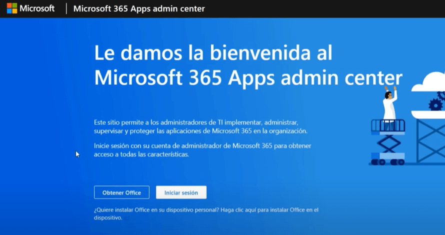Open Microsoft 365 Apps admin center header title

[139, 9]
